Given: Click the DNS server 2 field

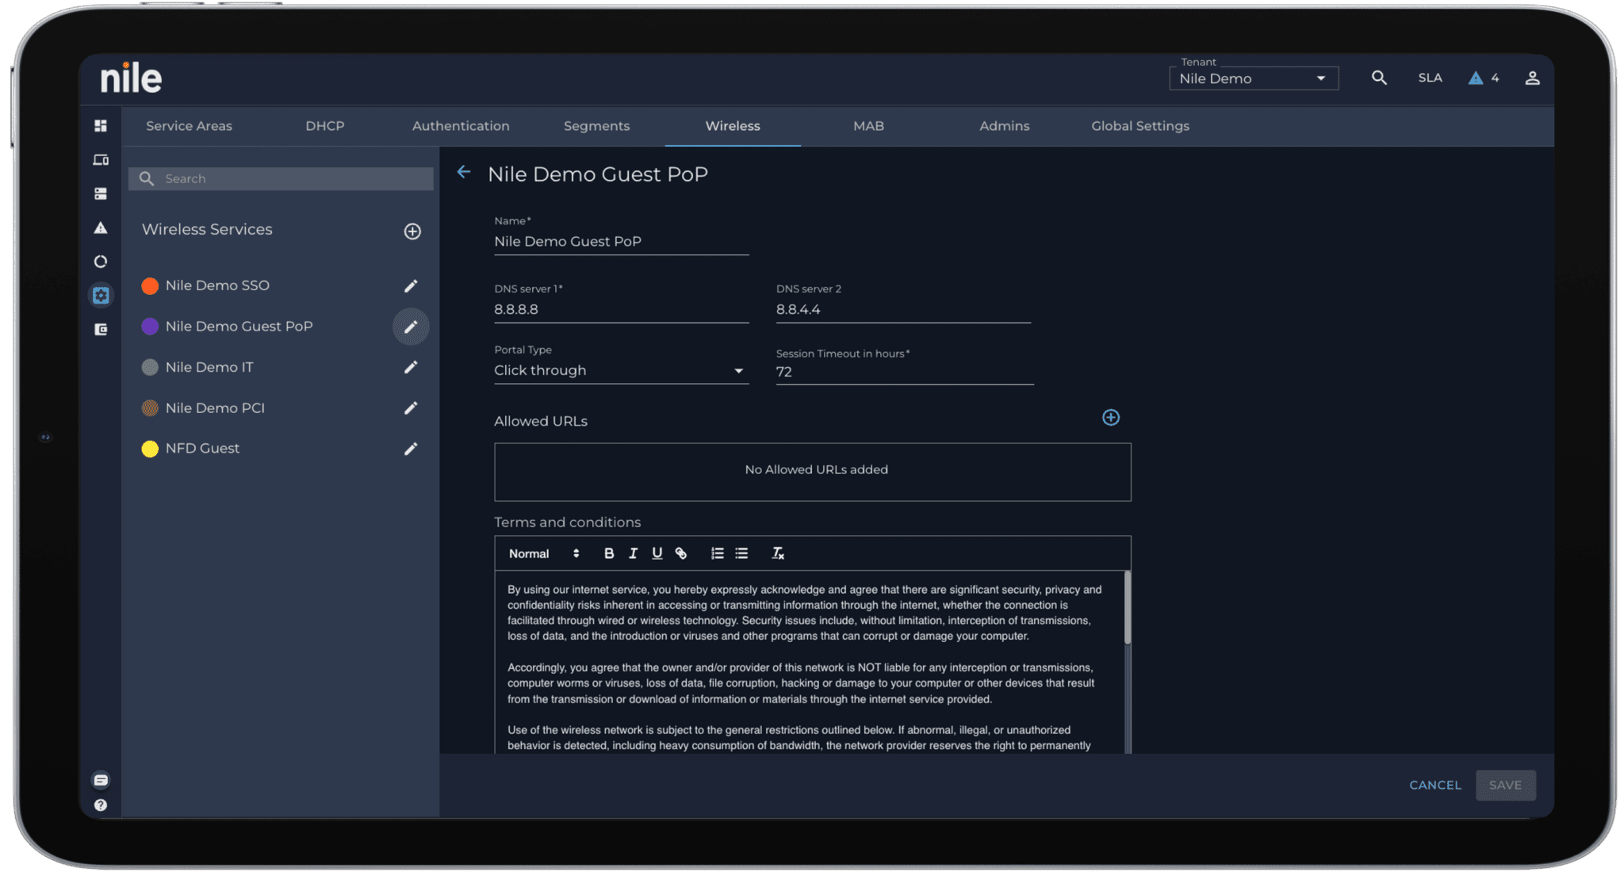Looking at the screenshot, I should pyautogui.click(x=903, y=310).
